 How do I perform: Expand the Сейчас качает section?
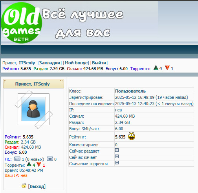click(117, 156)
